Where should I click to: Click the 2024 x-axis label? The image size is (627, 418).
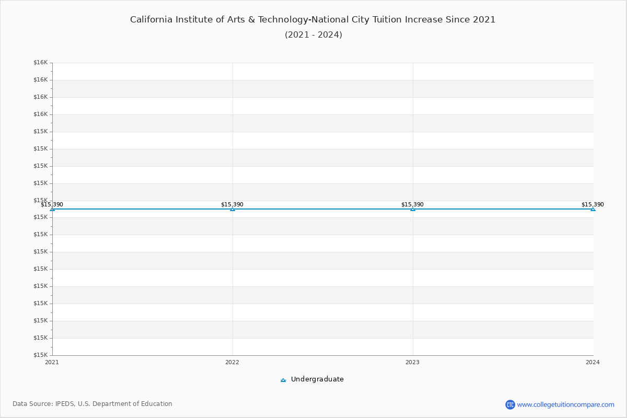tap(593, 362)
